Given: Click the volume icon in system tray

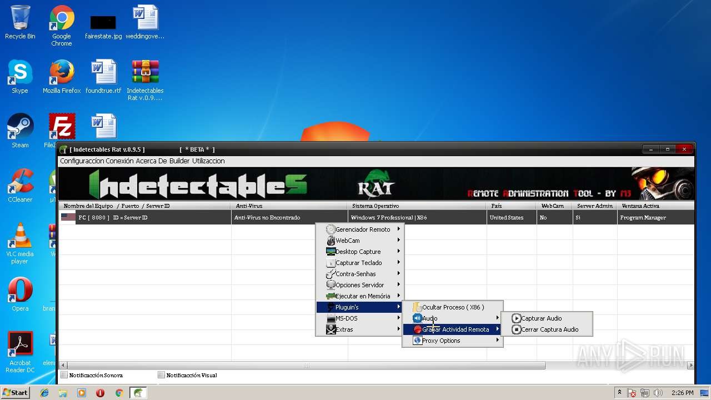Looking at the screenshot, I should click(x=659, y=393).
